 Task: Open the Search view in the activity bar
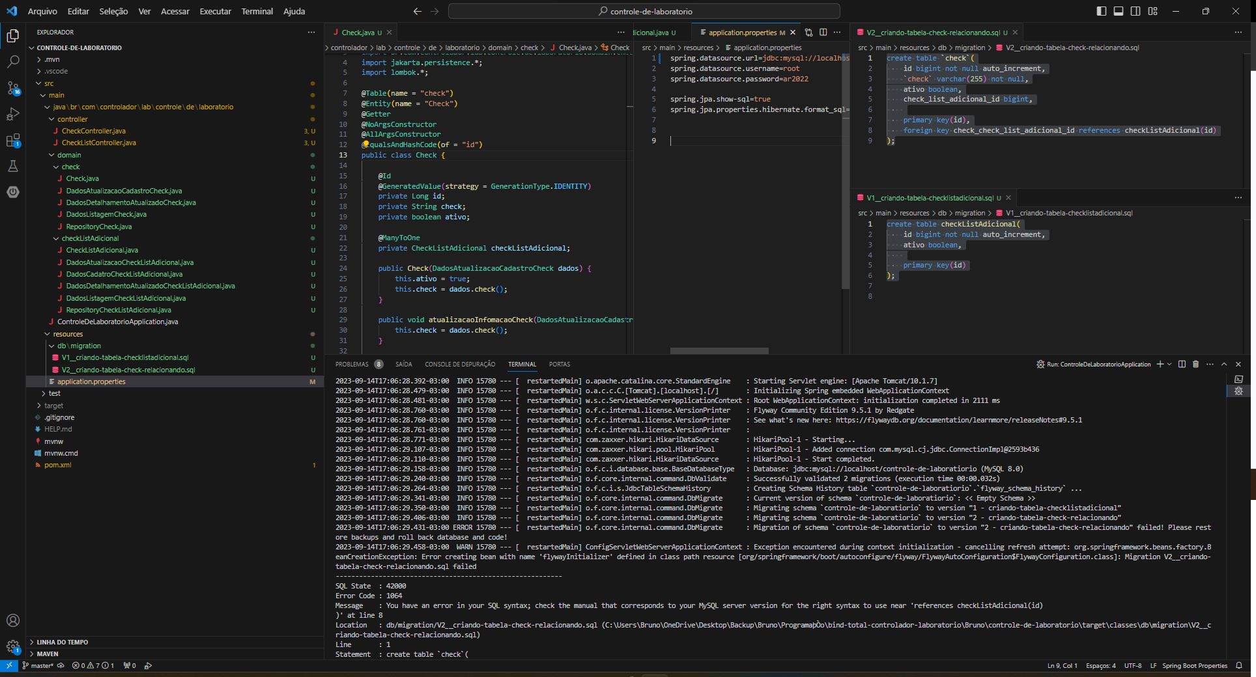pyautogui.click(x=12, y=62)
